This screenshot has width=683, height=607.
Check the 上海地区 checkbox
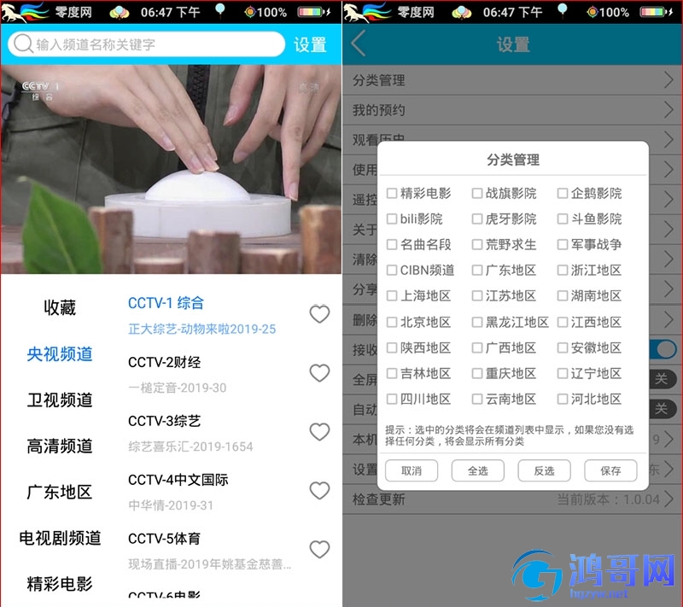pyautogui.click(x=392, y=295)
